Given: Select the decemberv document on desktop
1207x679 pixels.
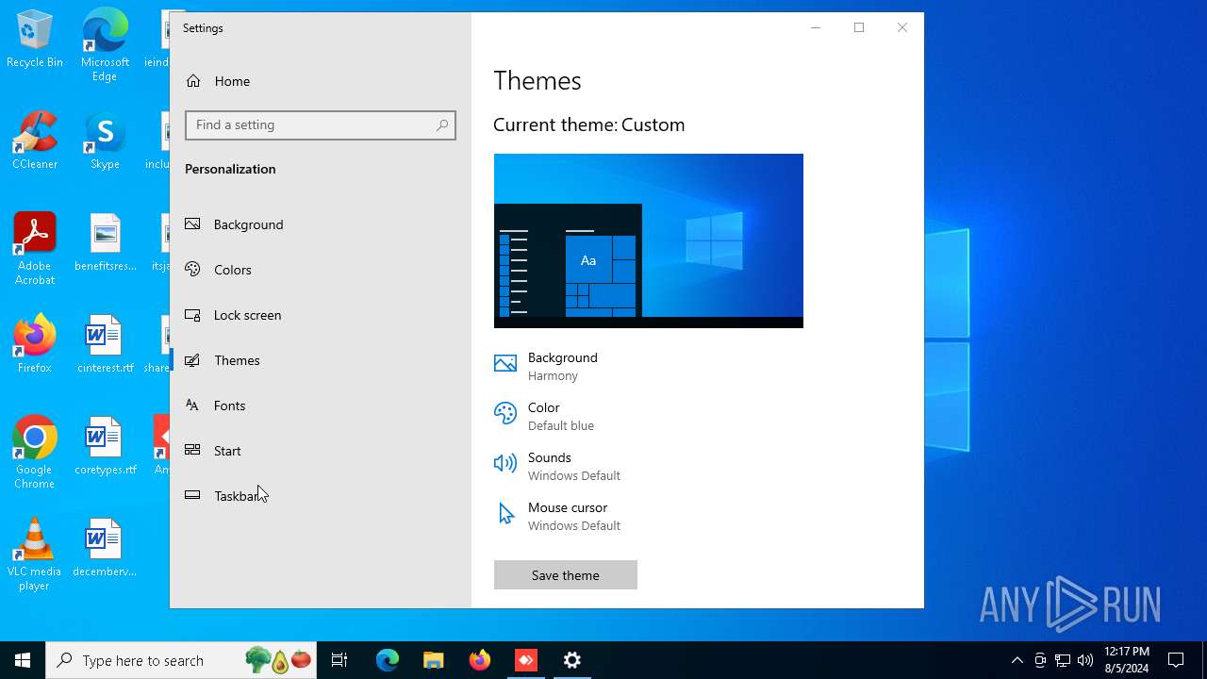Looking at the screenshot, I should tap(105, 548).
